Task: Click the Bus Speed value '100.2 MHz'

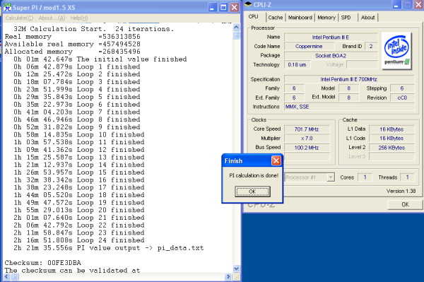Action: (x=307, y=148)
